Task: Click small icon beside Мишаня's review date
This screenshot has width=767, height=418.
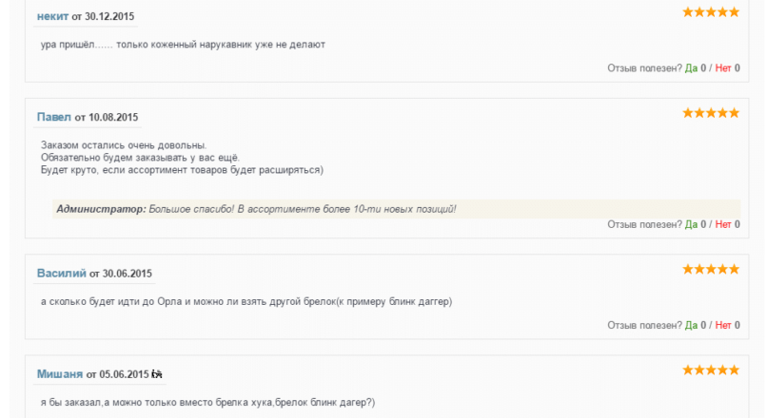Action: coord(156,374)
